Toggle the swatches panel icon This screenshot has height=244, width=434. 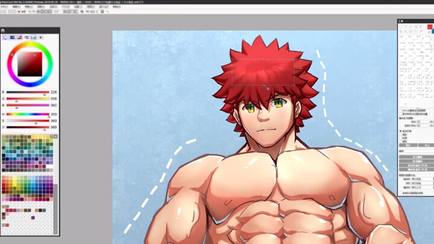coord(34,37)
